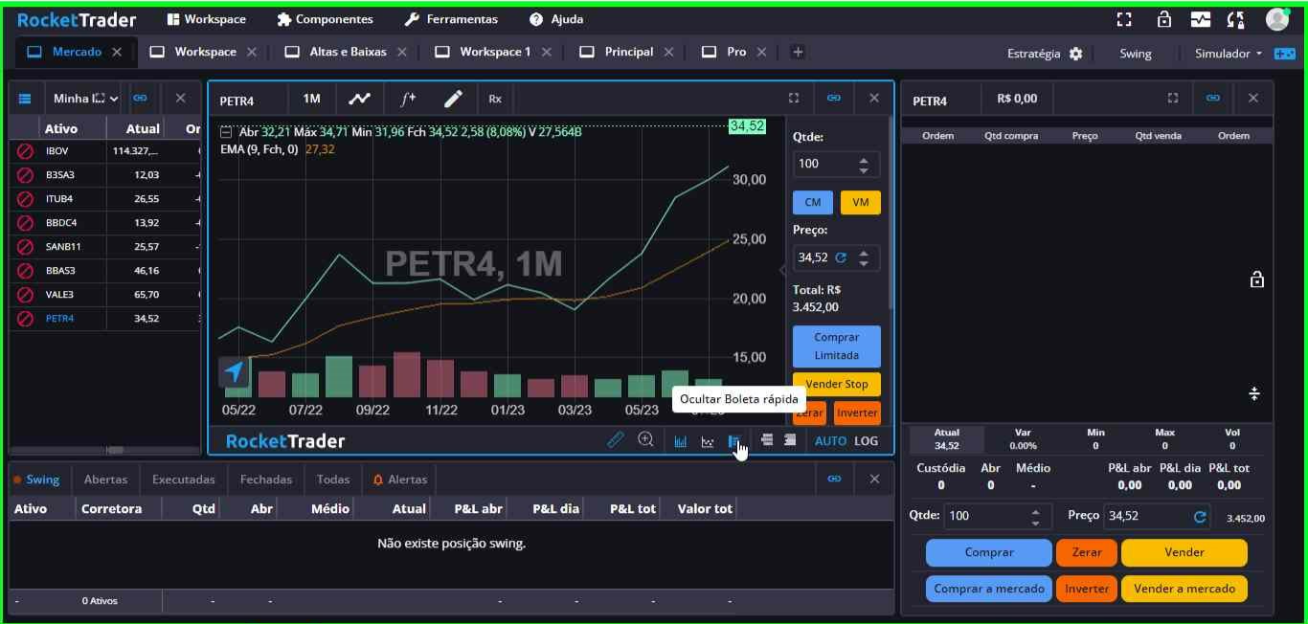Toggle link icon on chart panel
The width and height of the screenshot is (1308, 624).
coord(834,98)
